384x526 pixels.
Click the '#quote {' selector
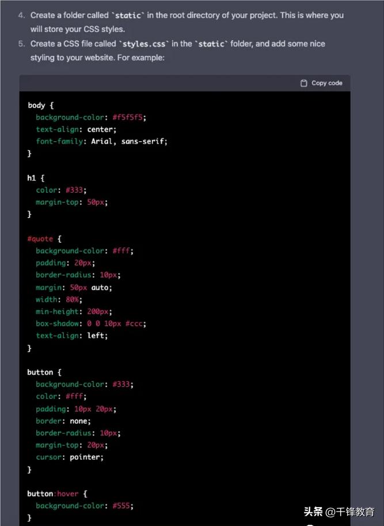tap(44, 239)
